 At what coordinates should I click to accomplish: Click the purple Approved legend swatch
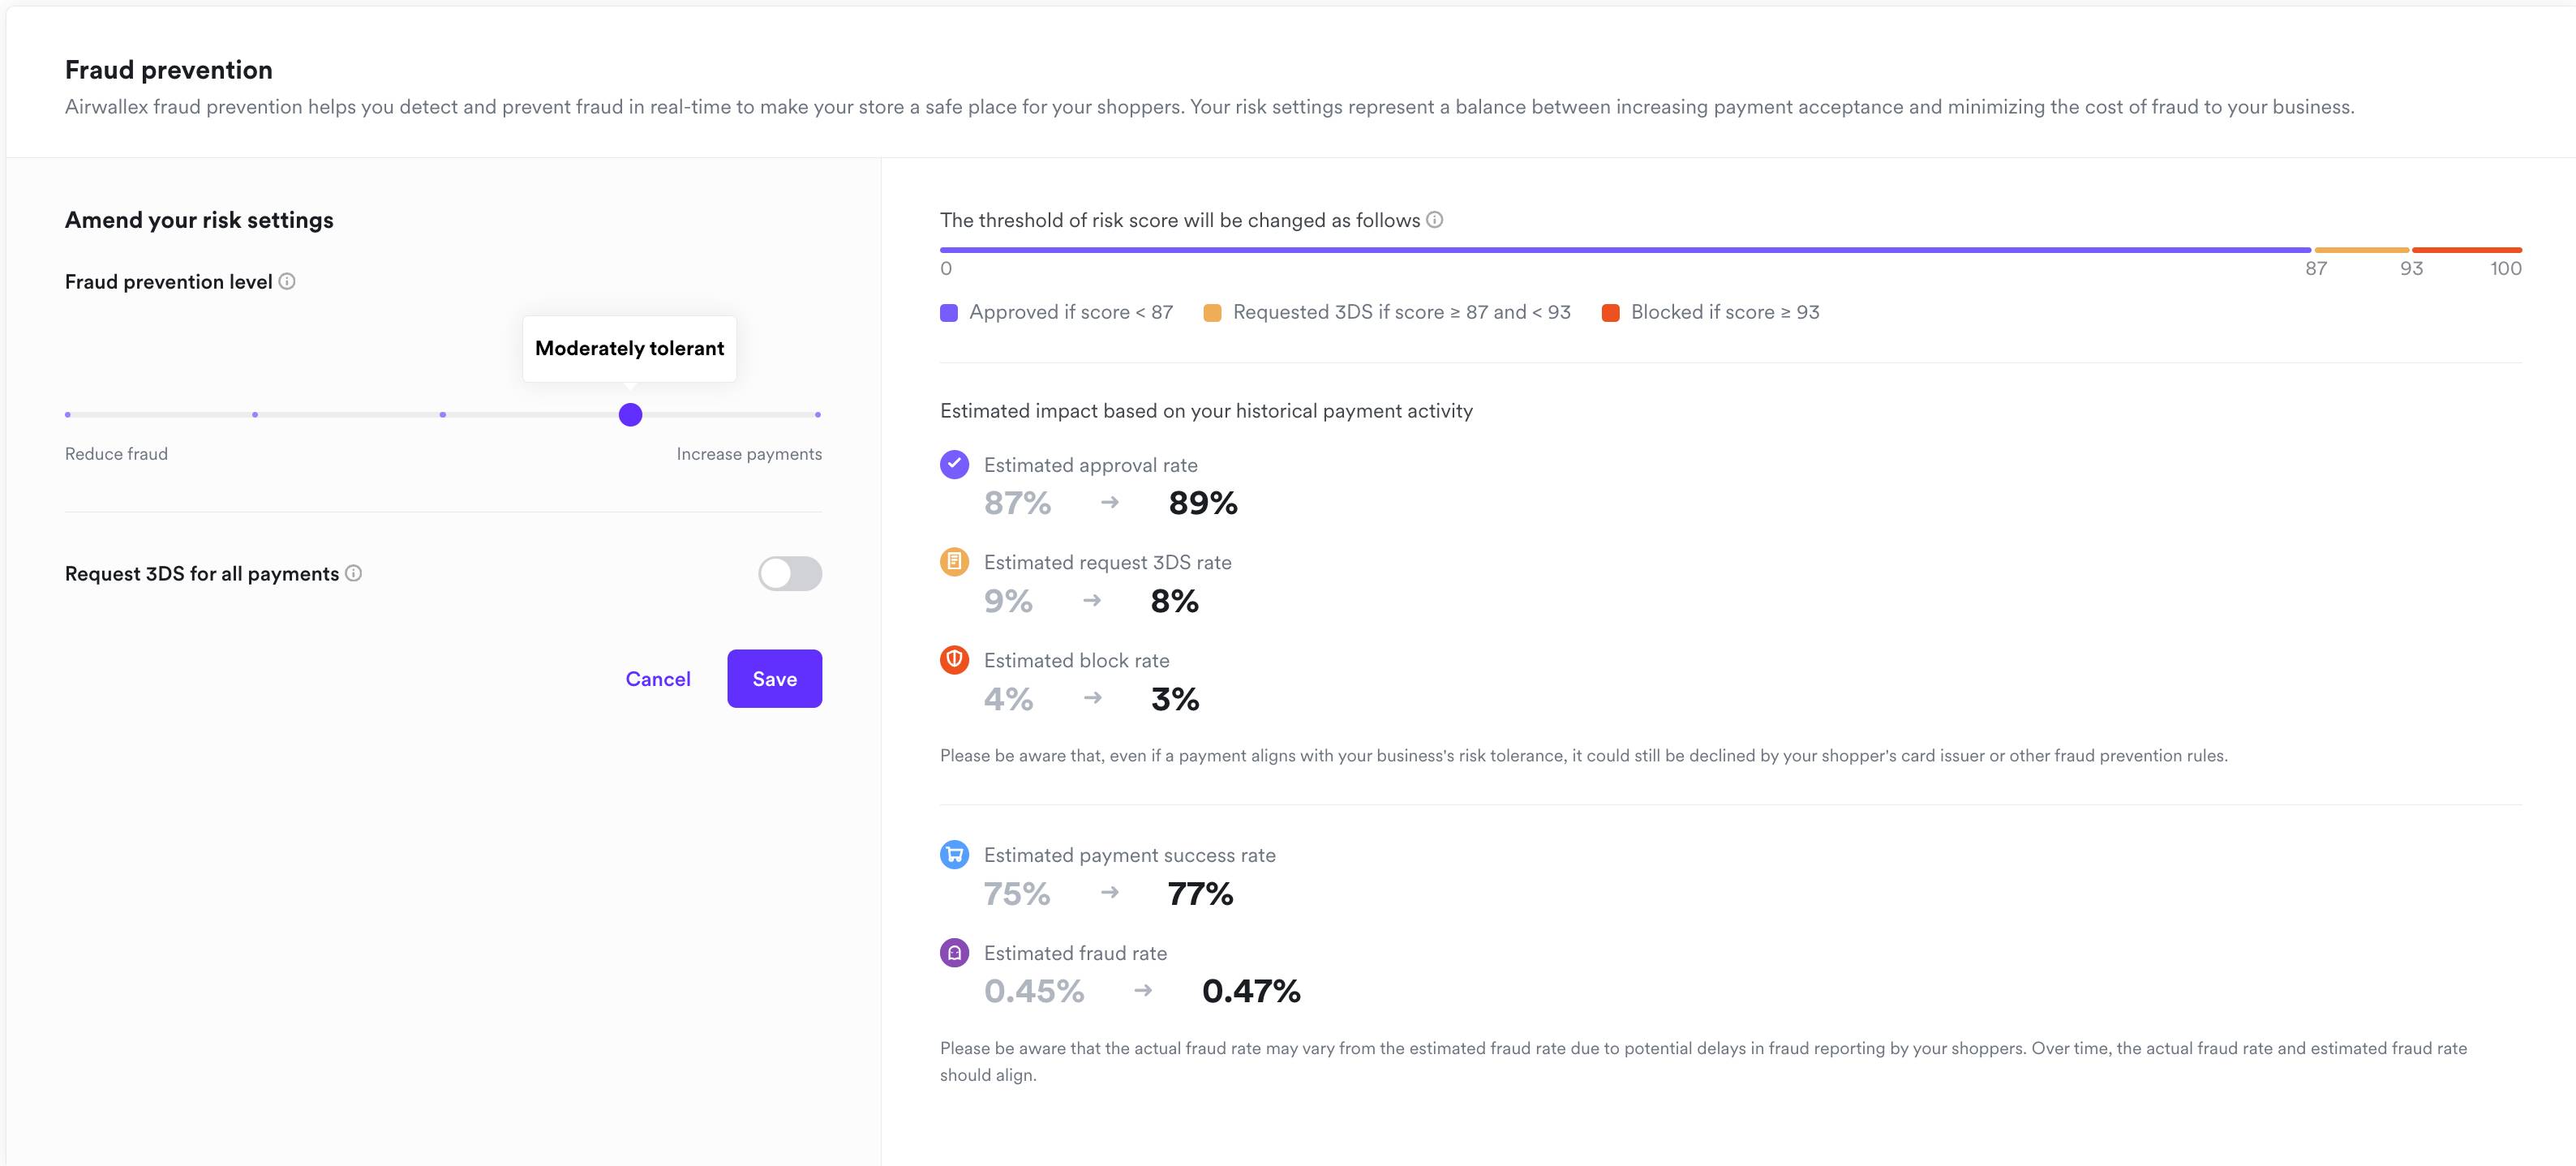pyautogui.click(x=949, y=313)
